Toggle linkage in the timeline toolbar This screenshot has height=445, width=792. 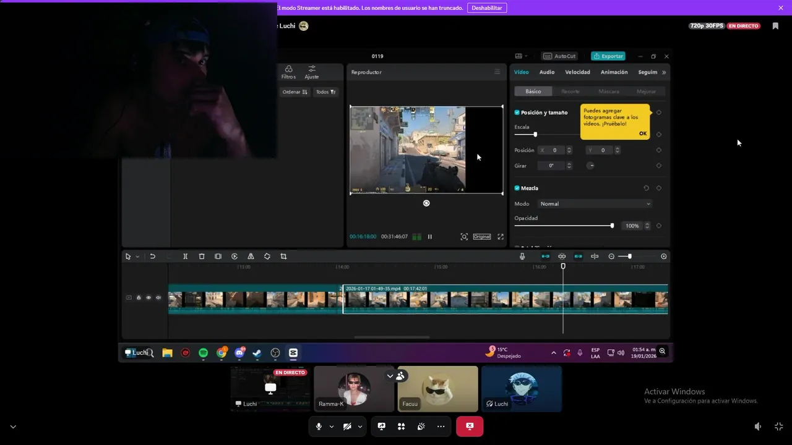tap(579, 256)
